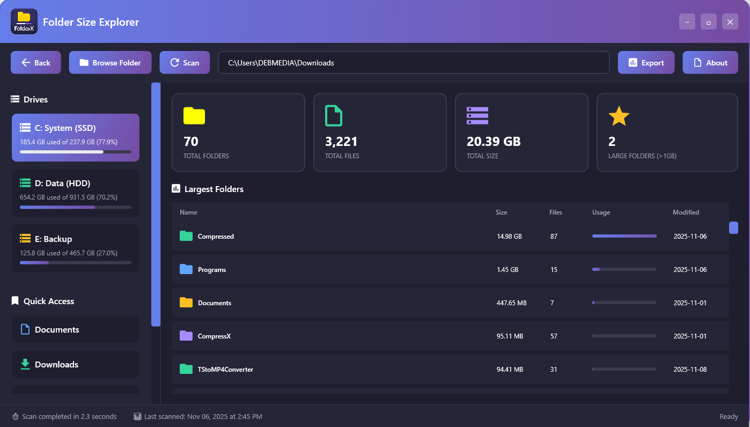This screenshot has width=750, height=427.
Task: Click the purple list icon on Total Size card
Action: point(477,115)
